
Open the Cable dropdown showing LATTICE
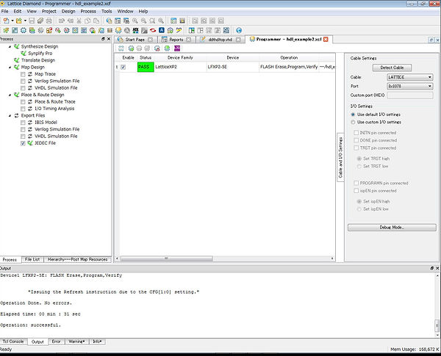(410, 77)
